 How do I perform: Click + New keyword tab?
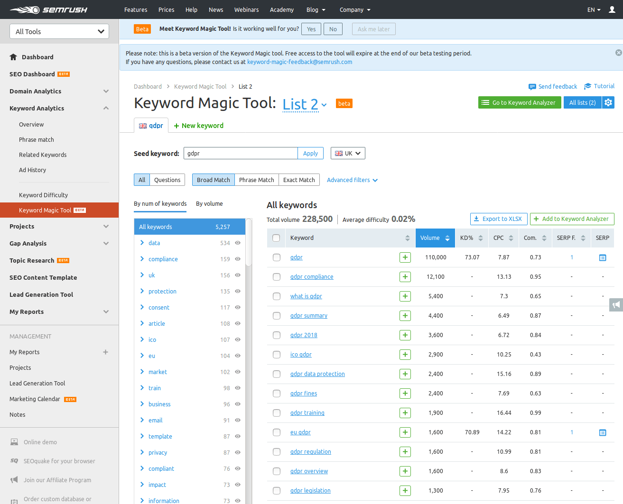pos(198,126)
